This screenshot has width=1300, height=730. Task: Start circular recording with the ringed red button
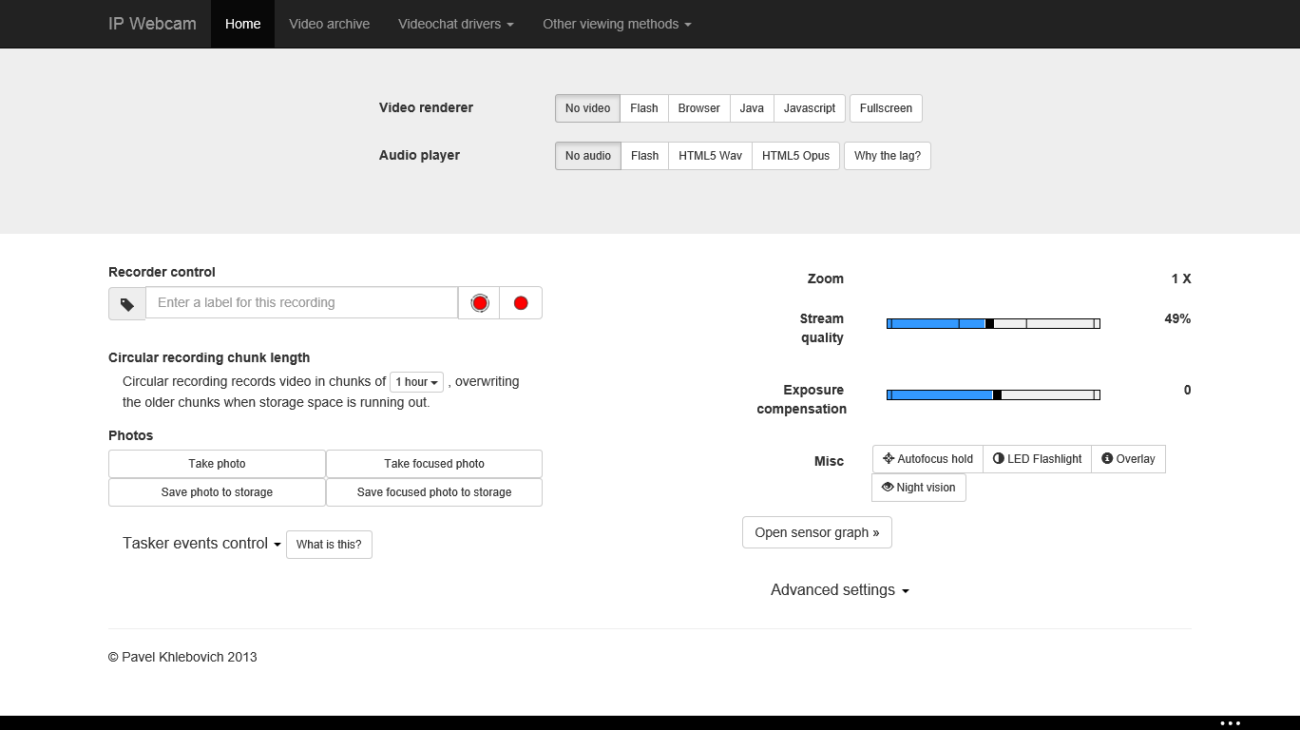[480, 303]
